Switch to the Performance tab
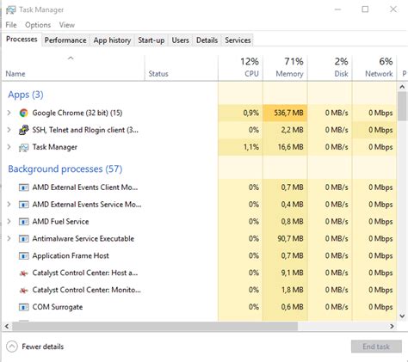 [x=65, y=40]
